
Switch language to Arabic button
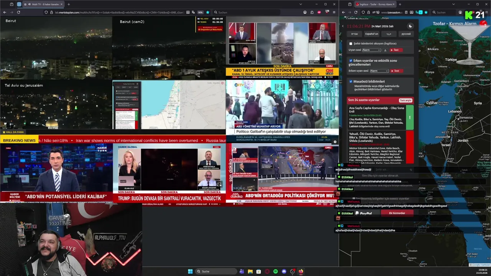click(x=389, y=34)
